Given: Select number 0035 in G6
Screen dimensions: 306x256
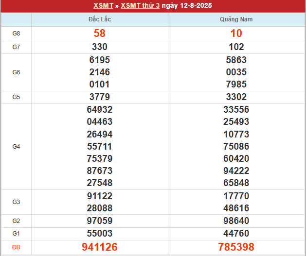Looking at the screenshot, I should pyautogui.click(x=236, y=72).
